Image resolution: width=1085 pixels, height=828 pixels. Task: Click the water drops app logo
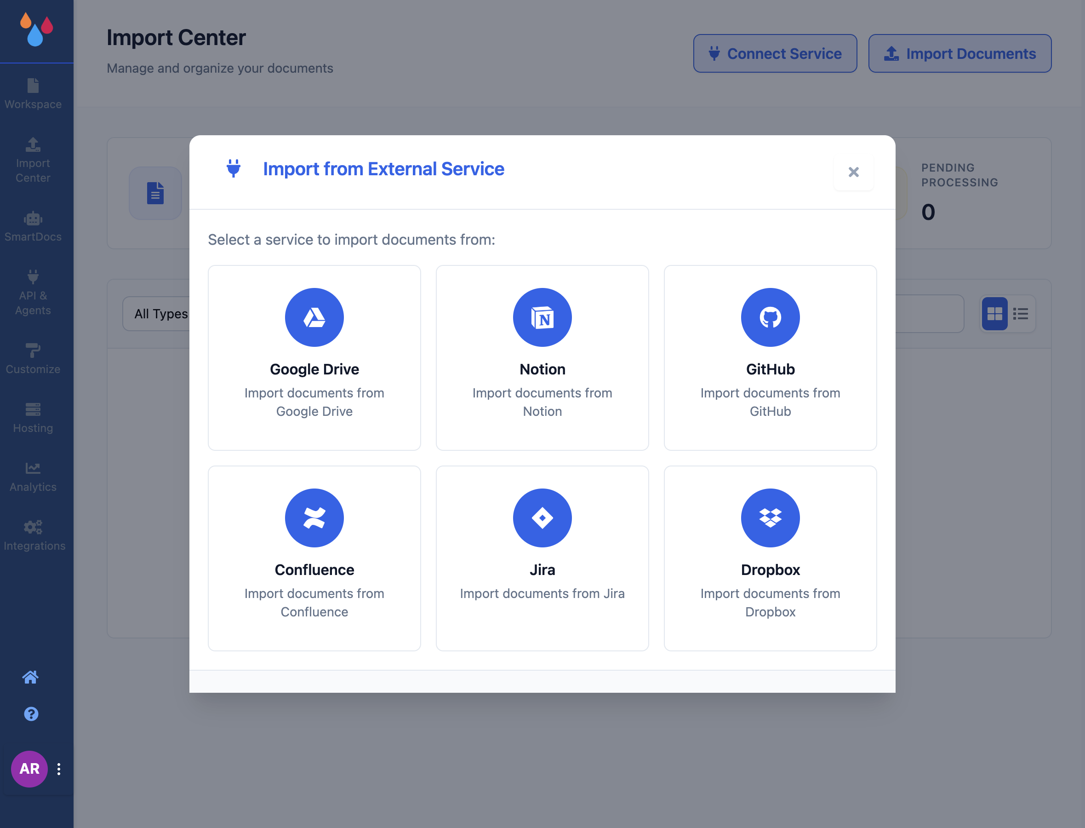pyautogui.click(x=36, y=29)
